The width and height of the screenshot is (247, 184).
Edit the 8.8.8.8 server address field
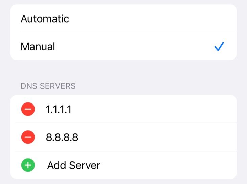(62, 137)
